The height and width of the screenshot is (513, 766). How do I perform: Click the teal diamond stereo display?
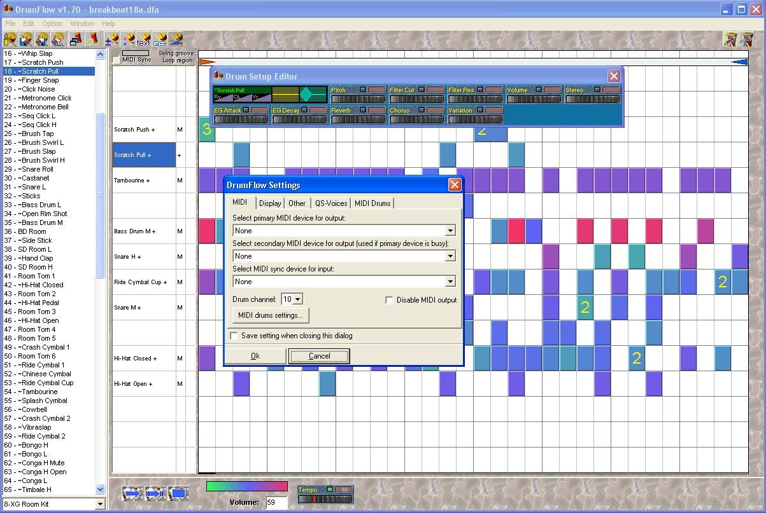pos(313,95)
